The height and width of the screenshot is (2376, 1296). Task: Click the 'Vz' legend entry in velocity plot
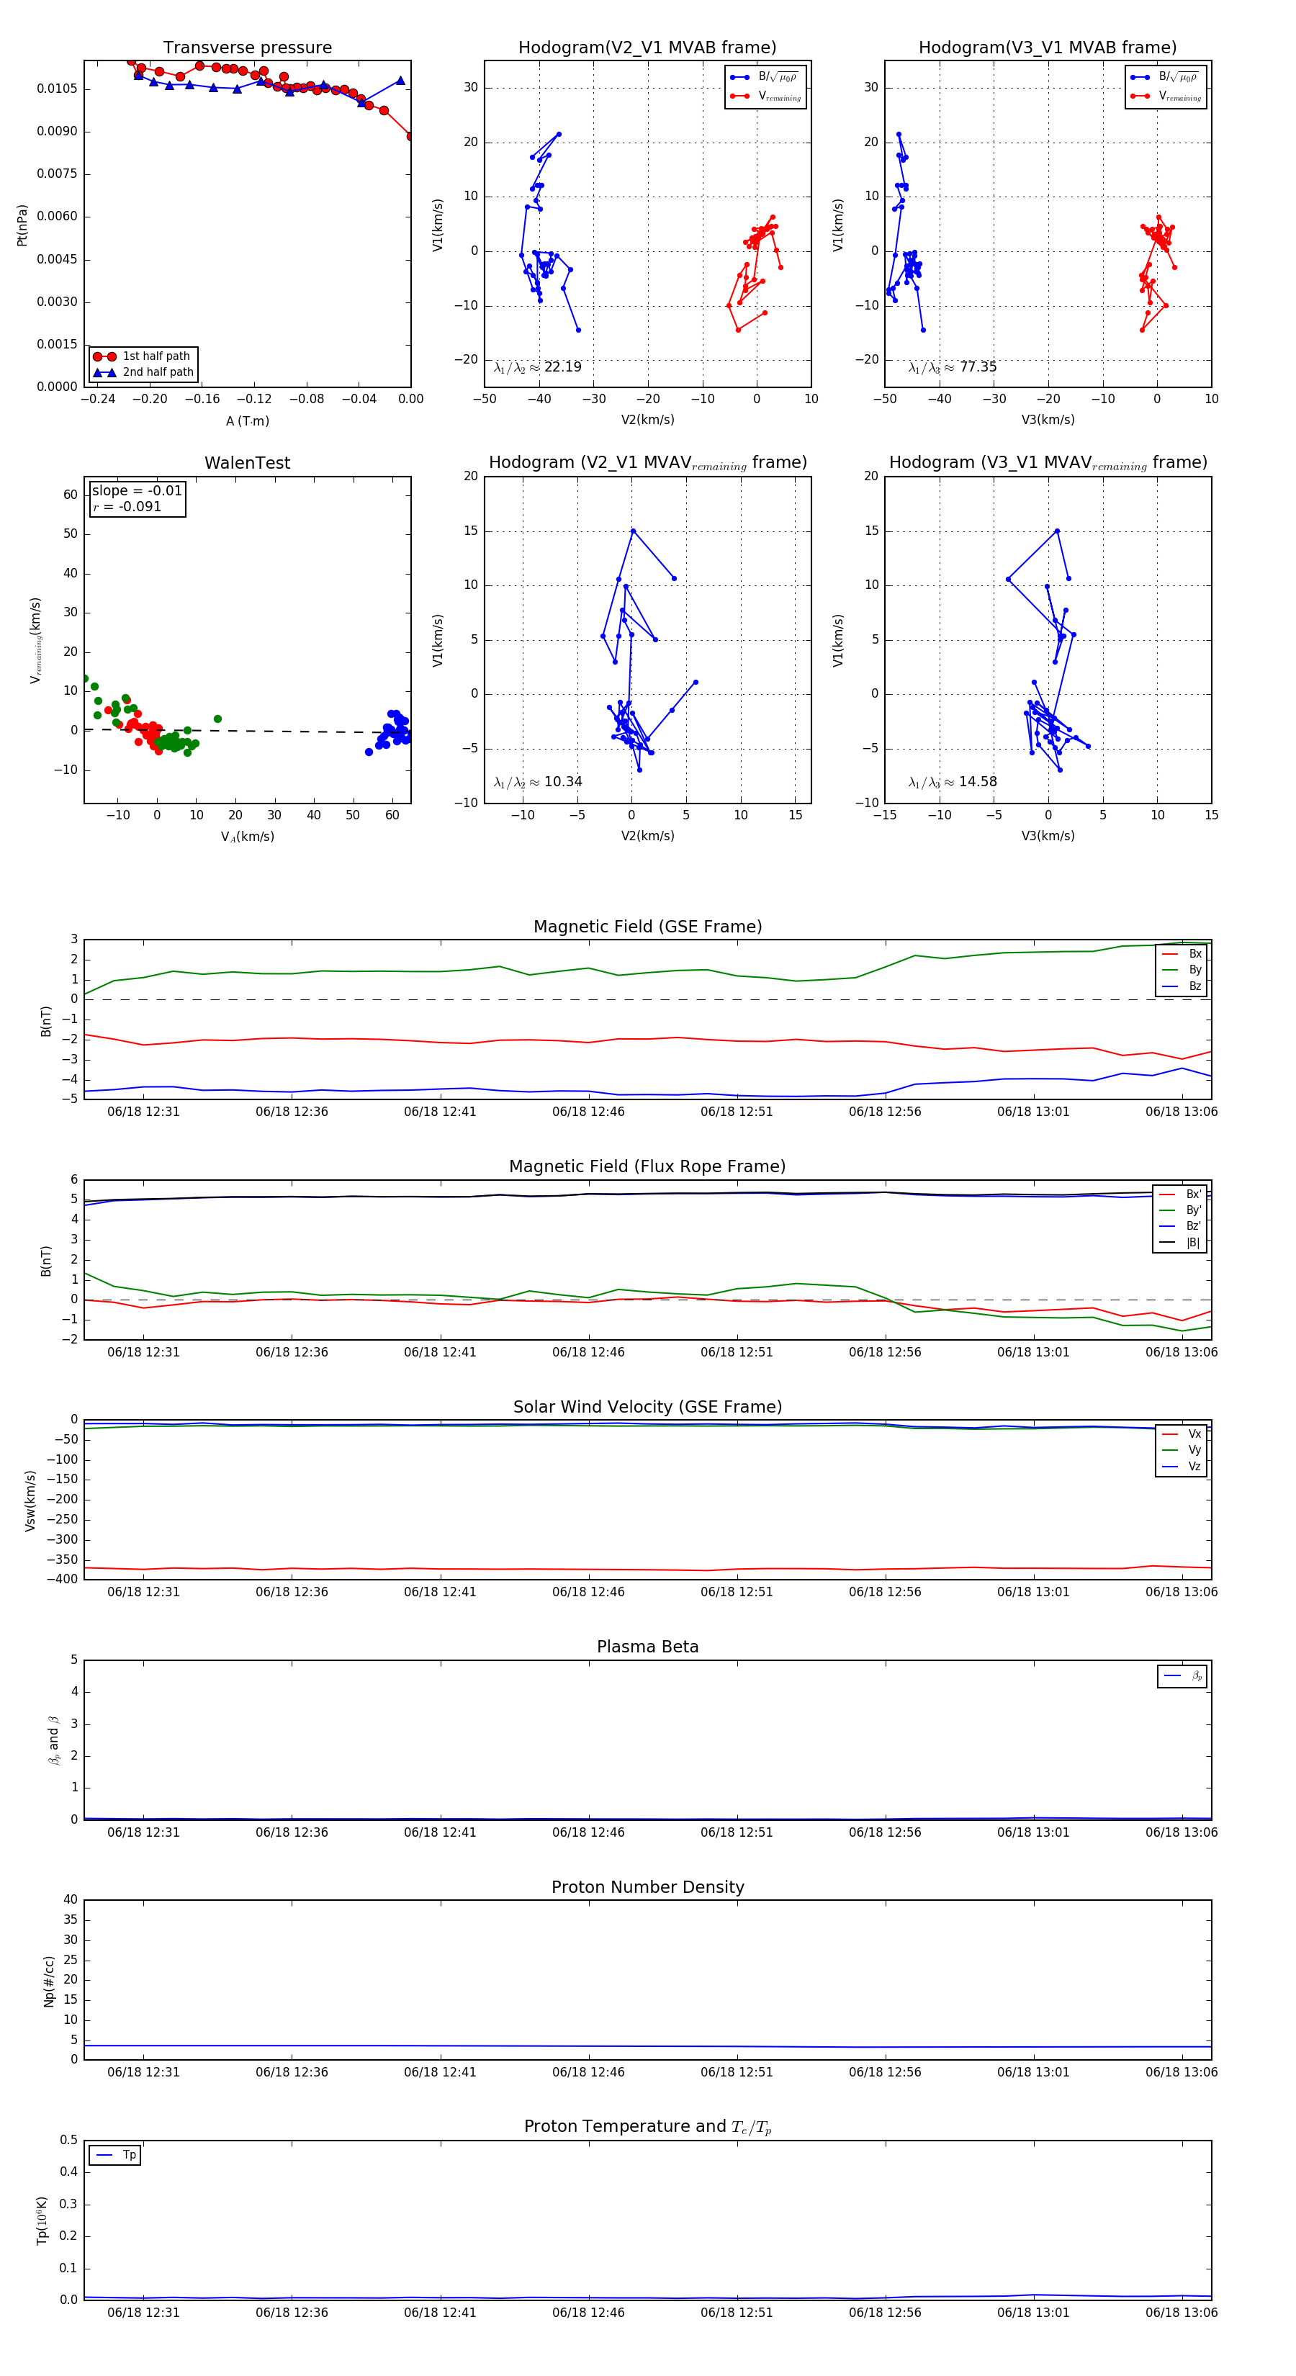coord(1182,1467)
